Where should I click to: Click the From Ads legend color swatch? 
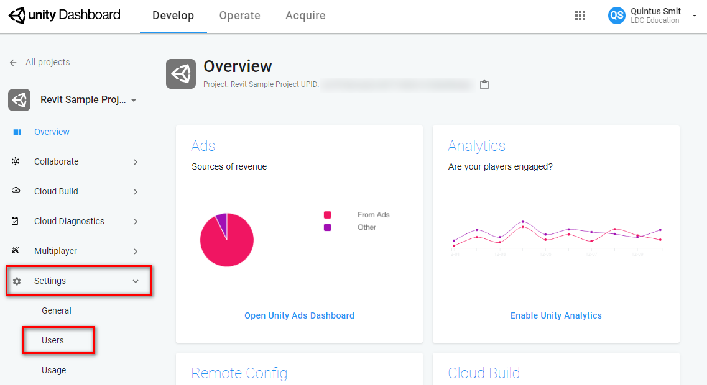pyautogui.click(x=328, y=215)
